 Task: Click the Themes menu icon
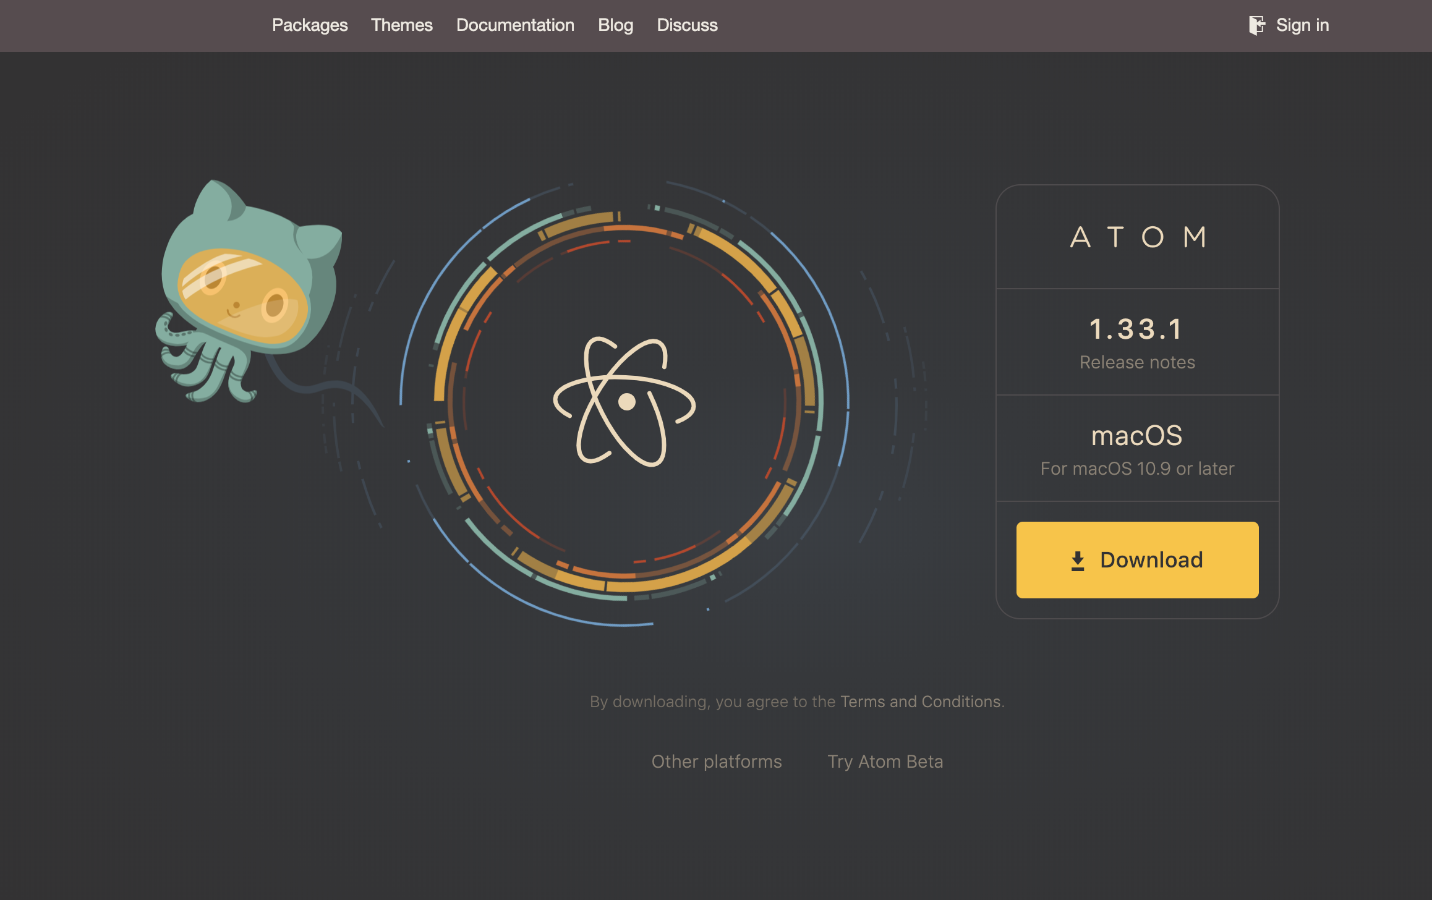tap(403, 25)
